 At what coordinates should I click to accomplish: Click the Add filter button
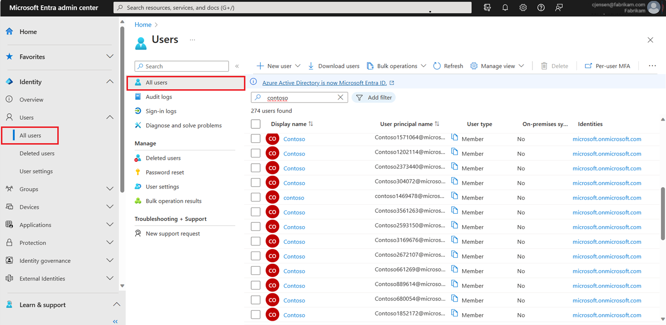tap(374, 97)
